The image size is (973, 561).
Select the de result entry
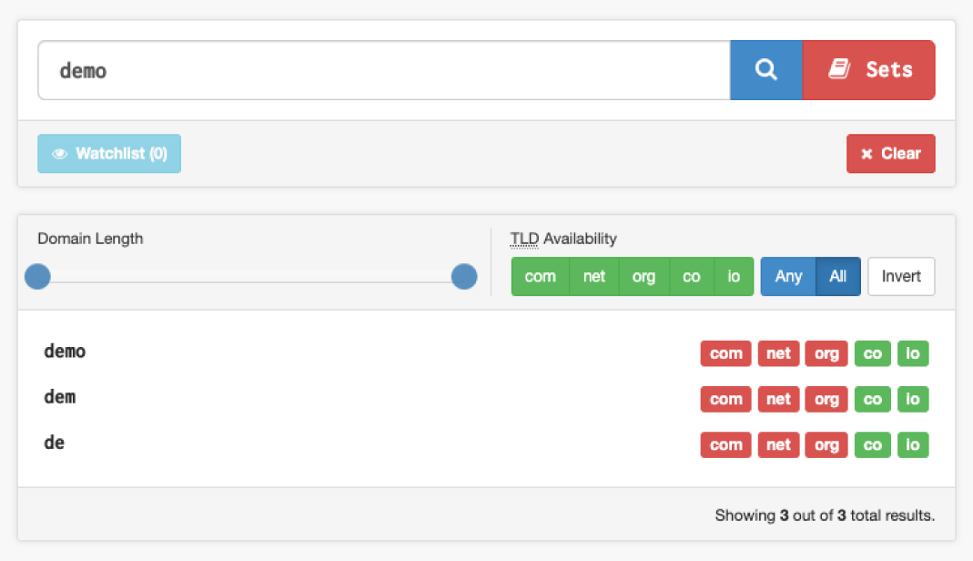coord(55,444)
